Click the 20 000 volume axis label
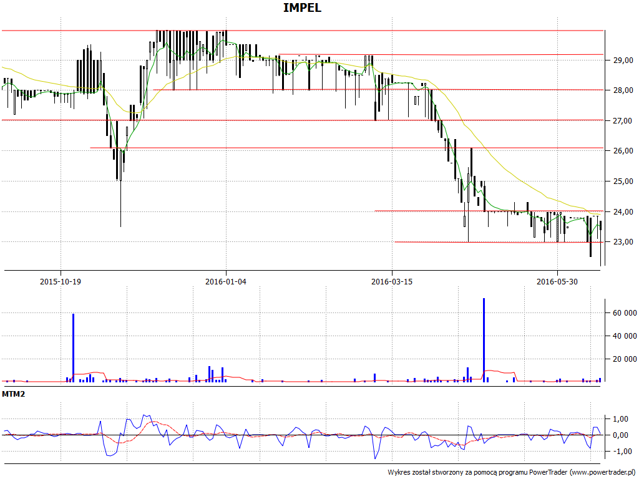This screenshot has height=479, width=639. [x=624, y=359]
